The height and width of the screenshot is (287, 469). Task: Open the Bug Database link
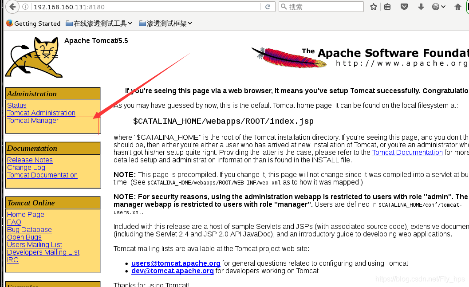coord(29,230)
